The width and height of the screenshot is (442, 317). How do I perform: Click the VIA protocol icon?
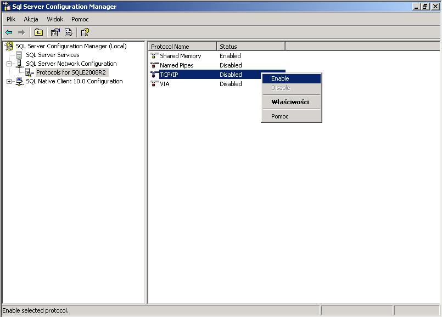pos(154,84)
